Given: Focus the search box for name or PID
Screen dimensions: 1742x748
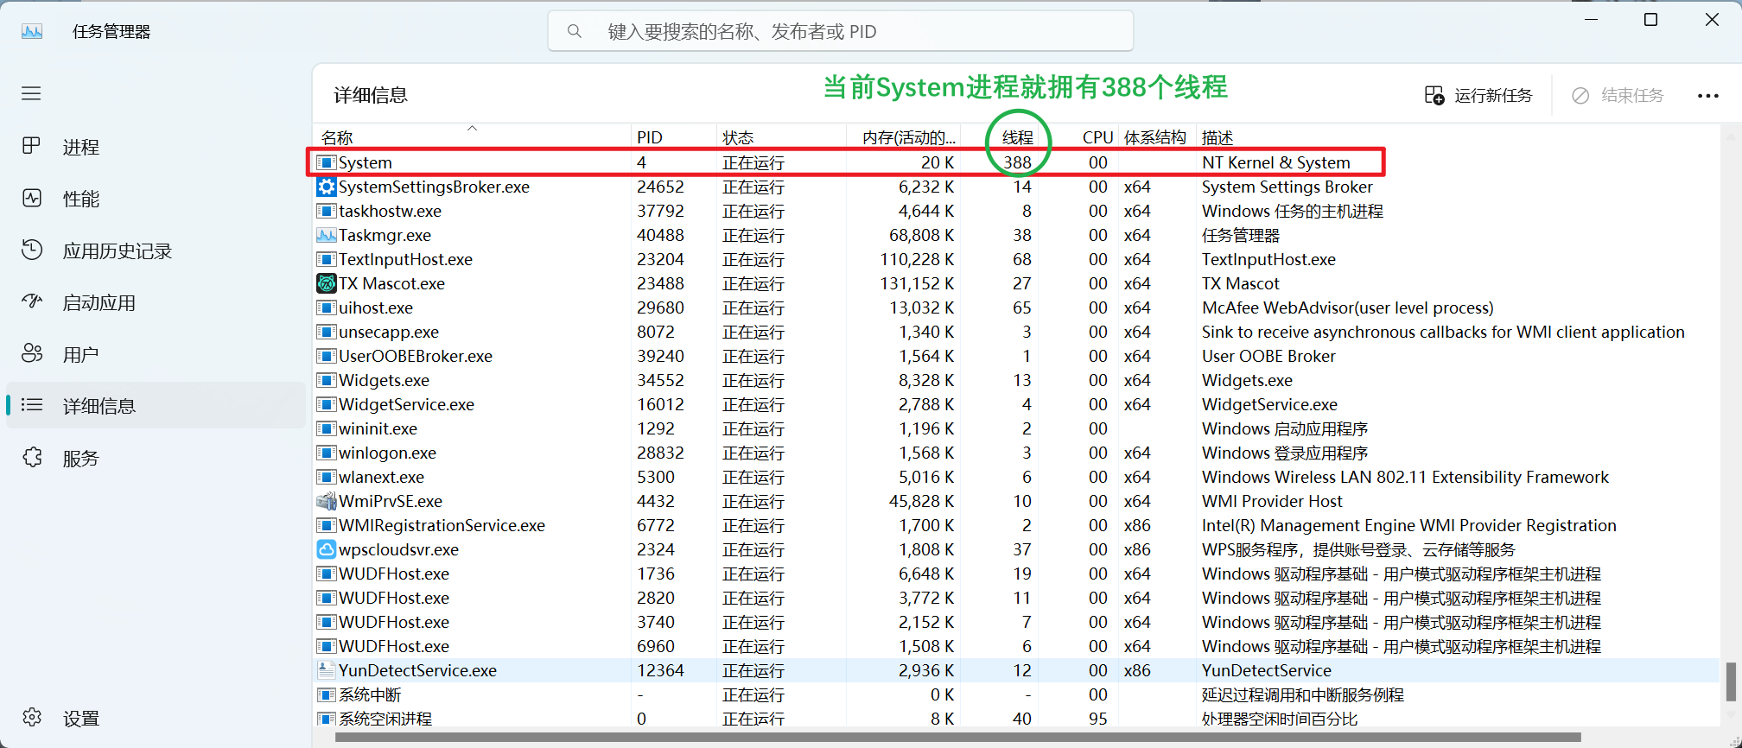Looking at the screenshot, I should pyautogui.click(x=841, y=32).
